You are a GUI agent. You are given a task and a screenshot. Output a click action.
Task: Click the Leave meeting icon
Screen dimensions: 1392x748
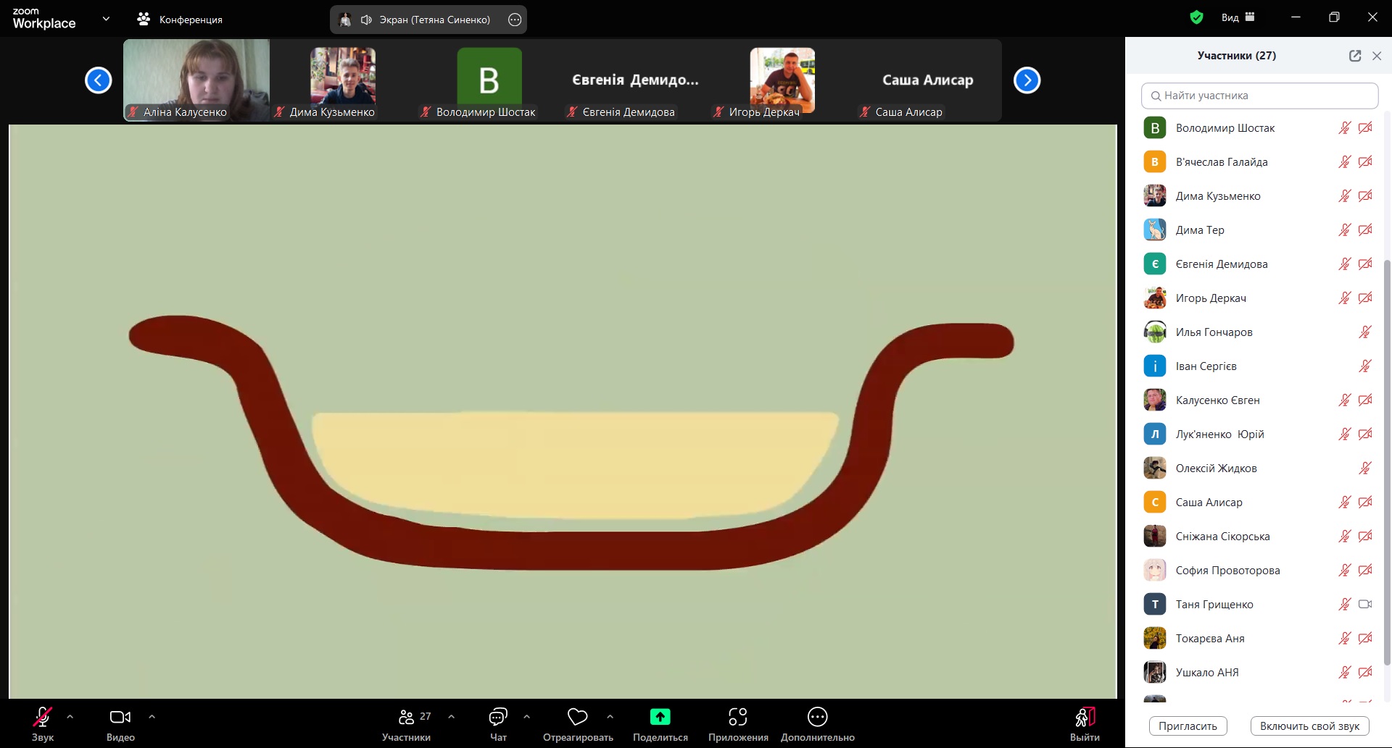(1085, 718)
